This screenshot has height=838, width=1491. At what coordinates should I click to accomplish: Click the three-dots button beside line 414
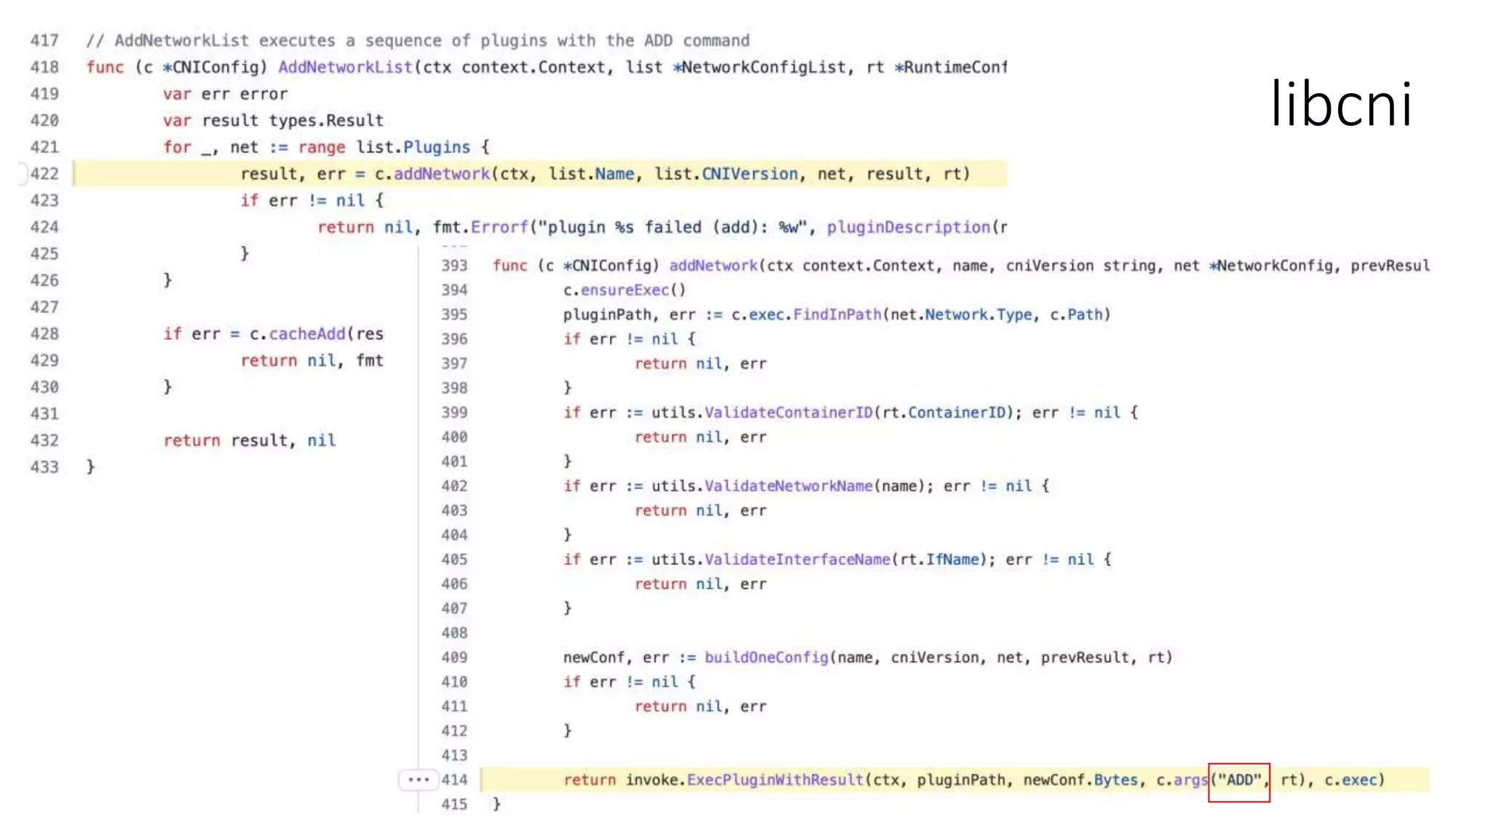(x=419, y=780)
